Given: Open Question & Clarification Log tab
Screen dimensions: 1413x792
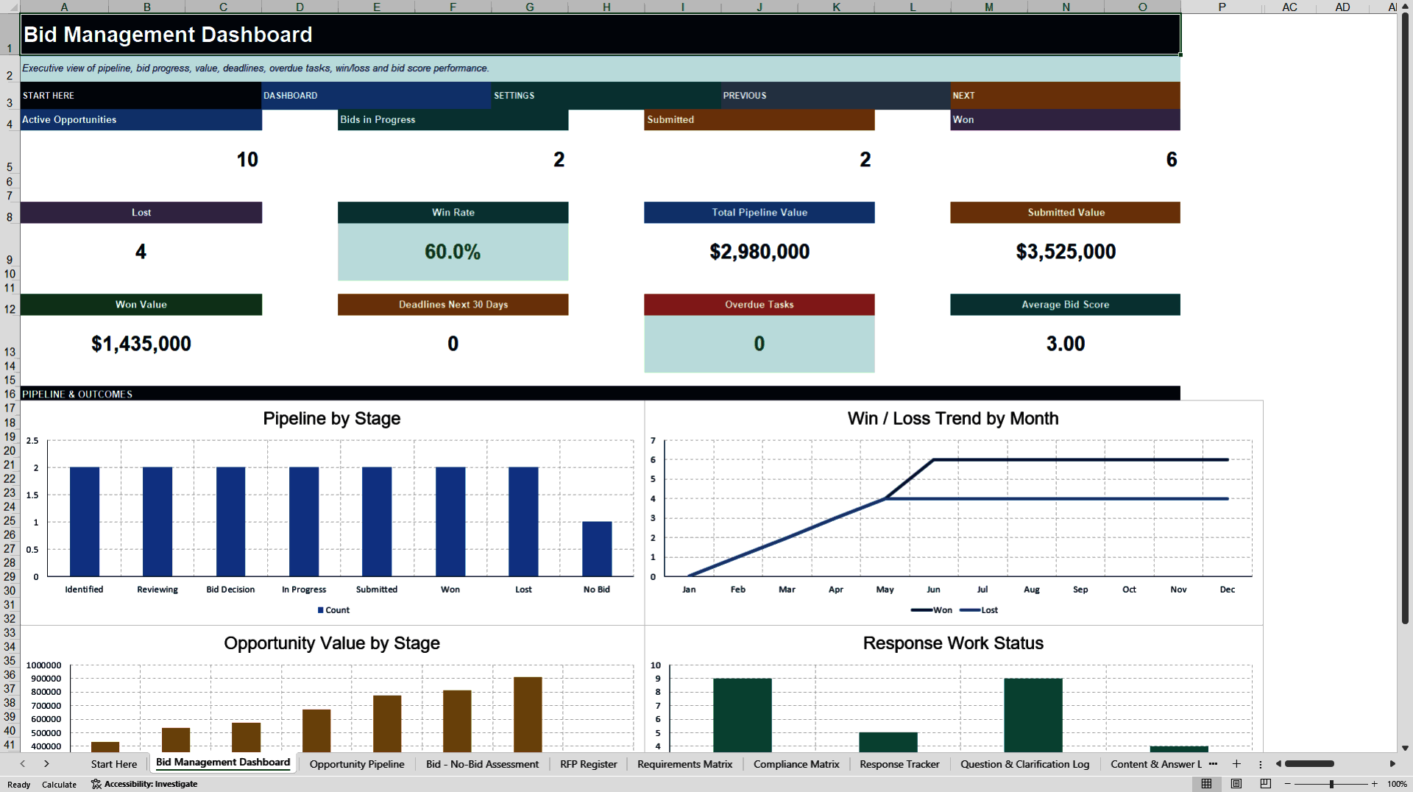Looking at the screenshot, I should (x=1024, y=764).
